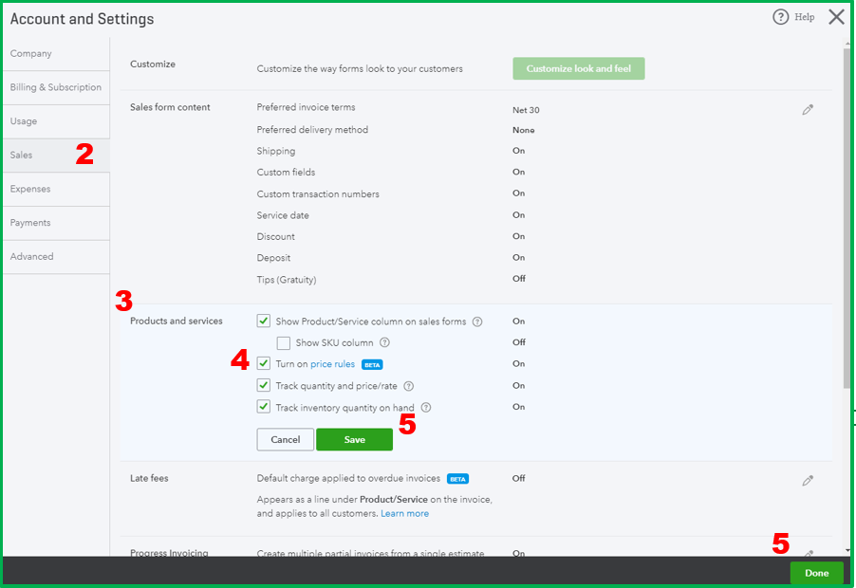Screen dimensions: 856x588
Task: Click Preferred delivery method None value
Action: pyautogui.click(x=524, y=130)
